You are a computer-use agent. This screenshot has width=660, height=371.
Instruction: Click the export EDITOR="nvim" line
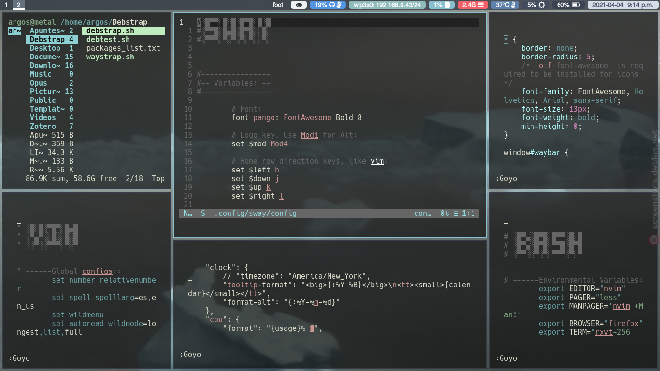pyautogui.click(x=582, y=289)
